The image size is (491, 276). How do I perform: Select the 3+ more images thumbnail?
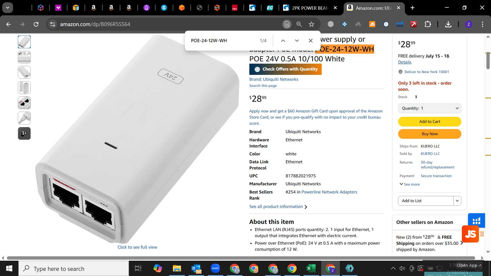(x=24, y=133)
